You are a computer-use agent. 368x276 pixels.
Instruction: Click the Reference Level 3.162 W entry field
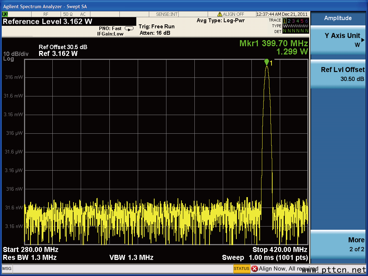(x=47, y=22)
